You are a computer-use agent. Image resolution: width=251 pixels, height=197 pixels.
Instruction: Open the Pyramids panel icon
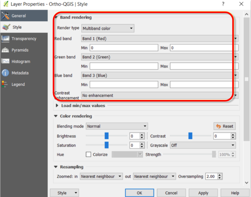[5, 50]
